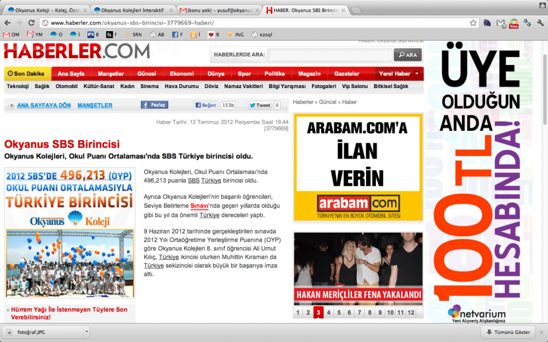The height and width of the screenshot is (342, 548).
Task: Open the downloaded fotoğraf.JPG file
Action: click(x=44, y=332)
